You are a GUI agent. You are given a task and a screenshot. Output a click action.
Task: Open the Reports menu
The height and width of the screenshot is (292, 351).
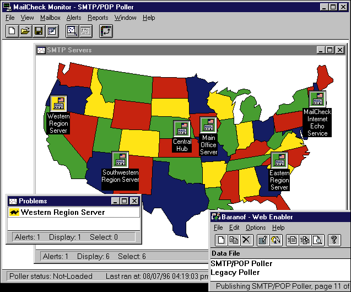[98, 18]
